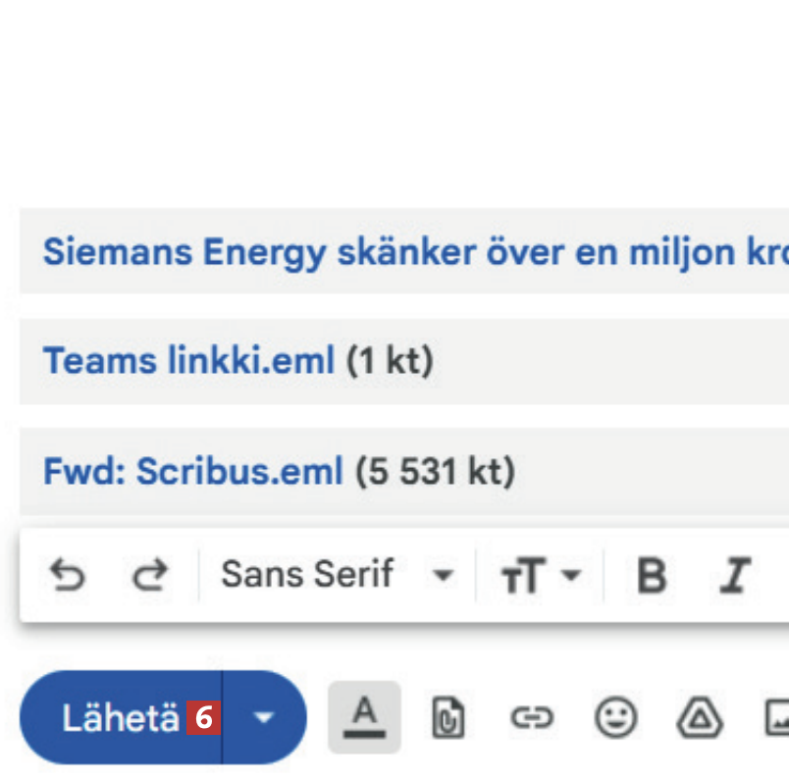Redo the last undone edit
789x781 pixels.
(x=149, y=575)
